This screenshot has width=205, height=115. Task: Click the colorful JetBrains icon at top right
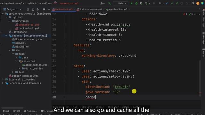coord(203,4)
